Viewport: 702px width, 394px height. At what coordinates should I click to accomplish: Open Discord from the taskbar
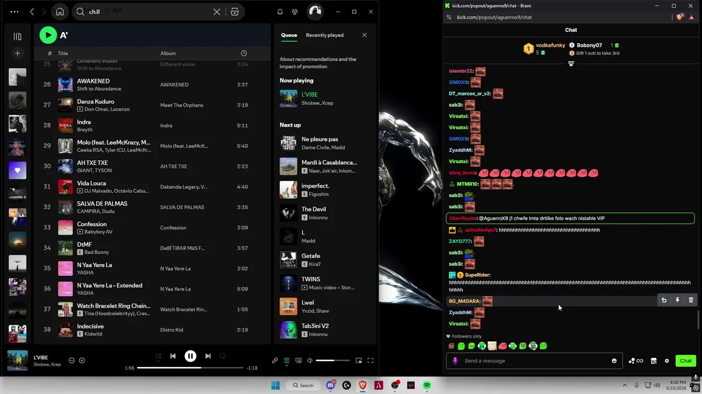(331, 385)
